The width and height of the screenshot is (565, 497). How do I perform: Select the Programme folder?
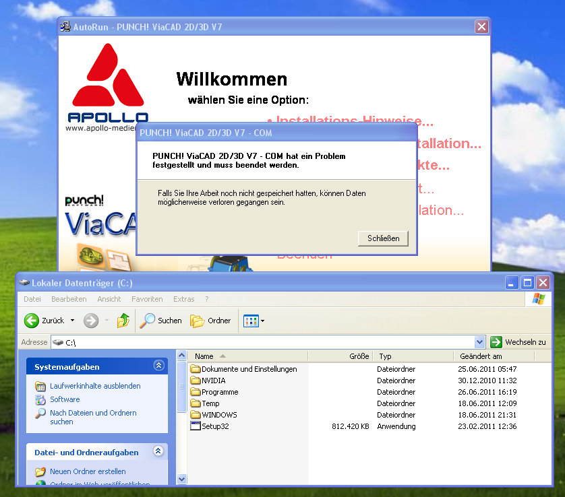[x=220, y=392]
